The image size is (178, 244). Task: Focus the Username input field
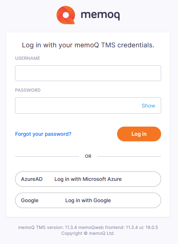pyautogui.click(x=88, y=73)
